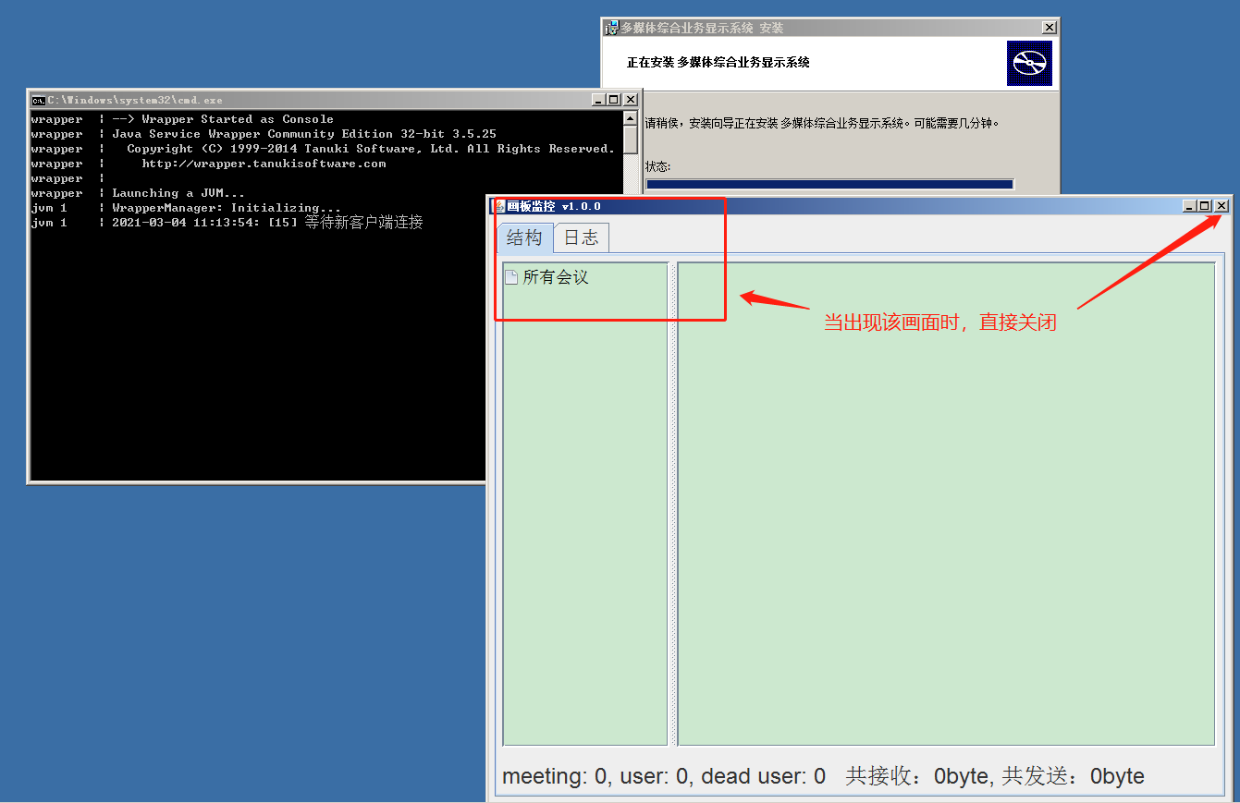The image size is (1240, 803).
Task: Click the splitter handle between the panes
Action: pos(673,504)
